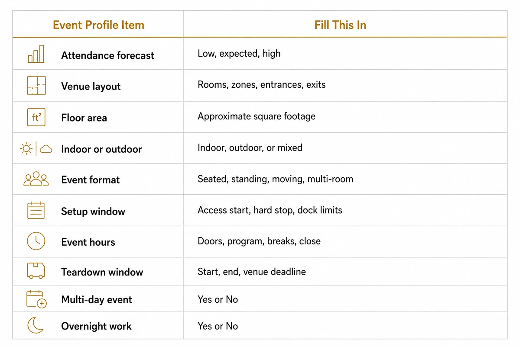Click the people group icon for Event format
Screen dimensions: 520x346
[36, 179]
